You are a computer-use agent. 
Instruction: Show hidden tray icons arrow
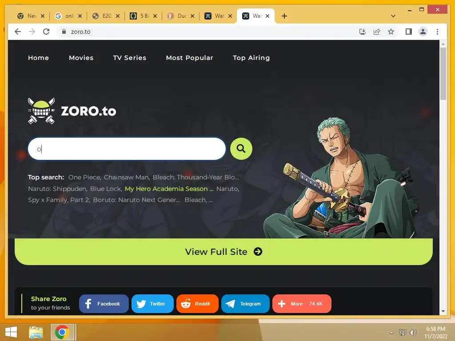pyautogui.click(x=391, y=333)
